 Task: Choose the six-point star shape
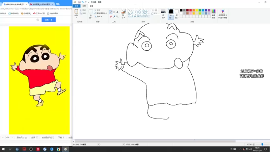tap(138, 16)
